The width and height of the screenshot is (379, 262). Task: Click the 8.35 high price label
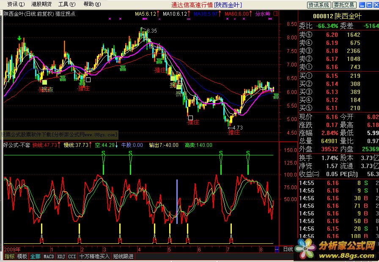pyautogui.click(x=152, y=31)
